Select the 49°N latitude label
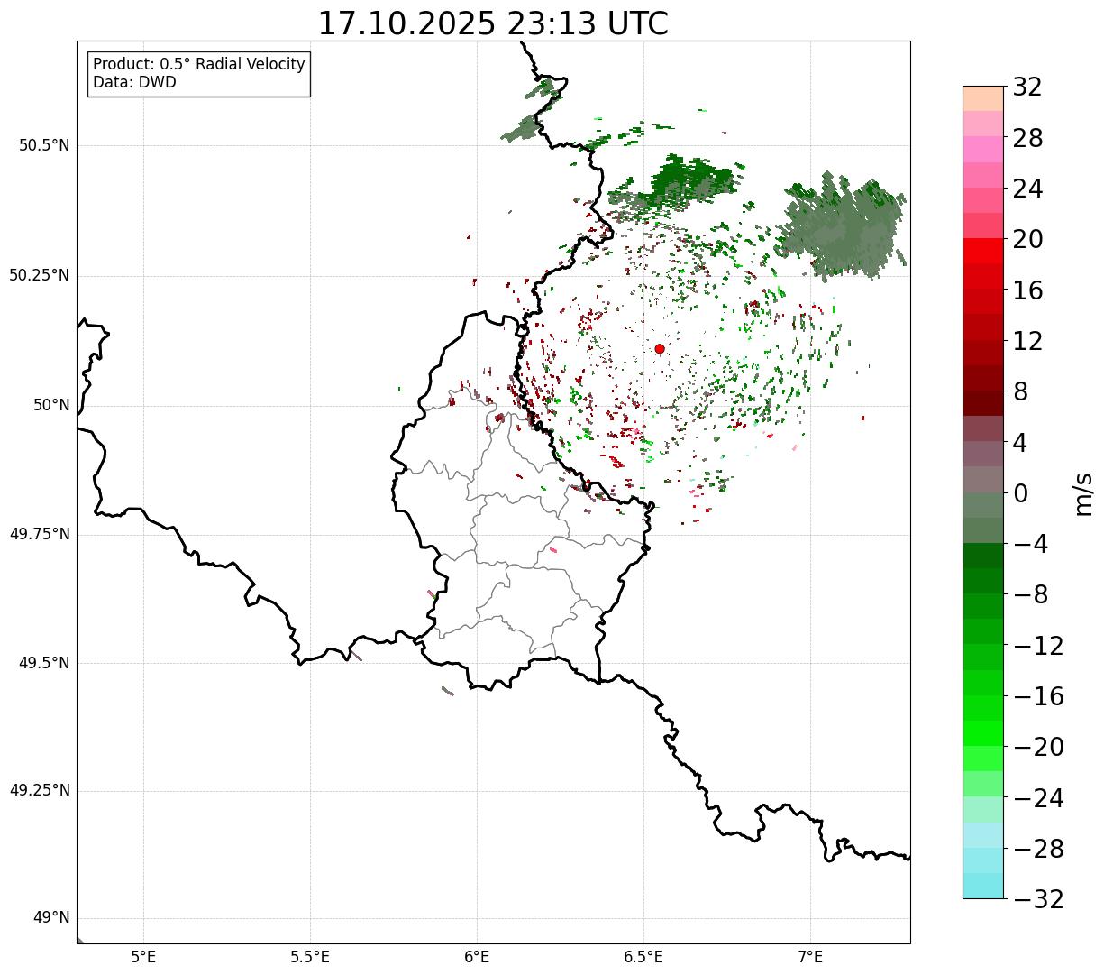 pos(51,918)
